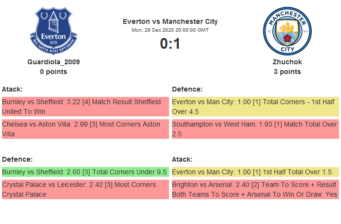This screenshot has width=341, height=224.
Task: Select the 1st Half Total Over 1.5 bet
Action: point(255,172)
